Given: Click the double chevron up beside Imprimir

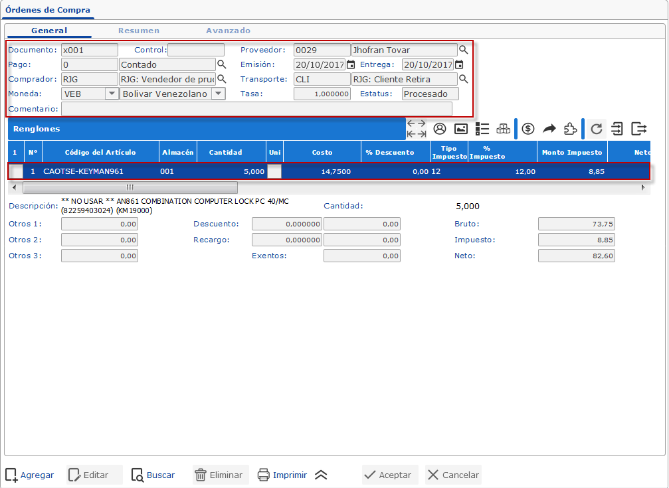Looking at the screenshot, I should point(322,475).
